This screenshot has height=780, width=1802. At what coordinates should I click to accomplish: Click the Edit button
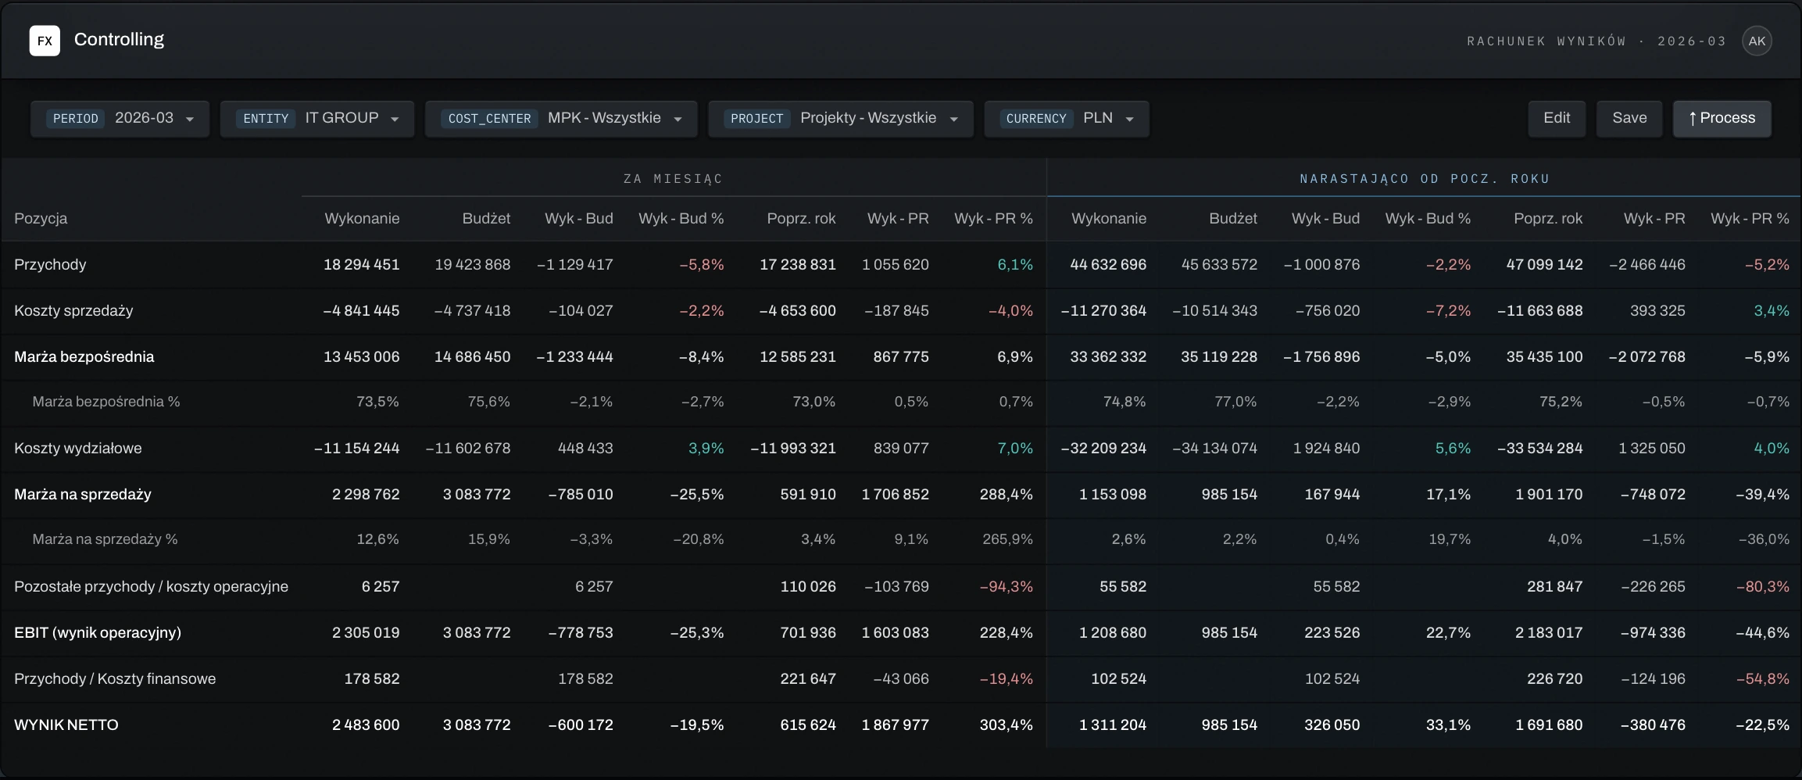1557,118
